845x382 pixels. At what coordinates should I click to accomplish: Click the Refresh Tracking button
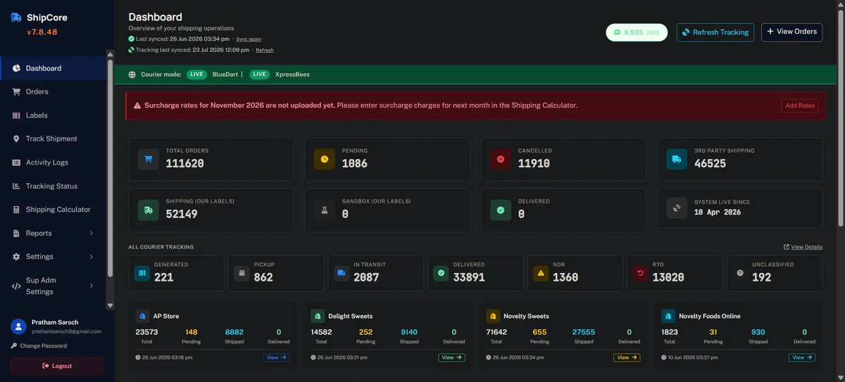[x=715, y=32]
